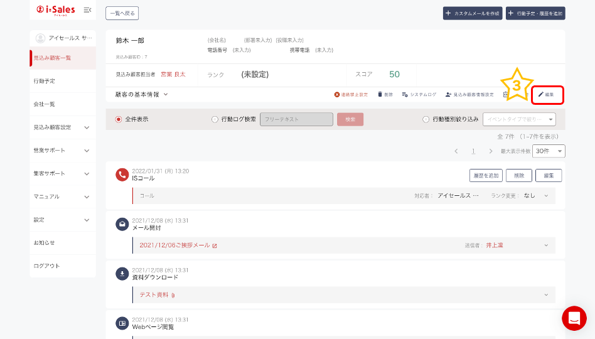This screenshot has height=339, width=595.
Task: Click the 編集 pencil edit button
Action: click(x=547, y=95)
